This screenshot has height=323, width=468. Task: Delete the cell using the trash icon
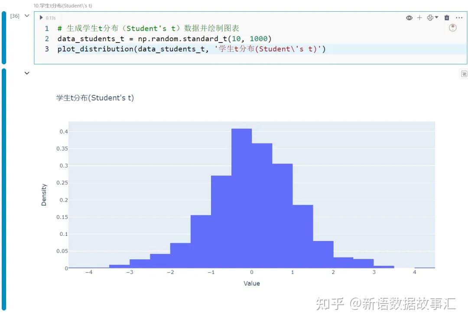point(447,18)
